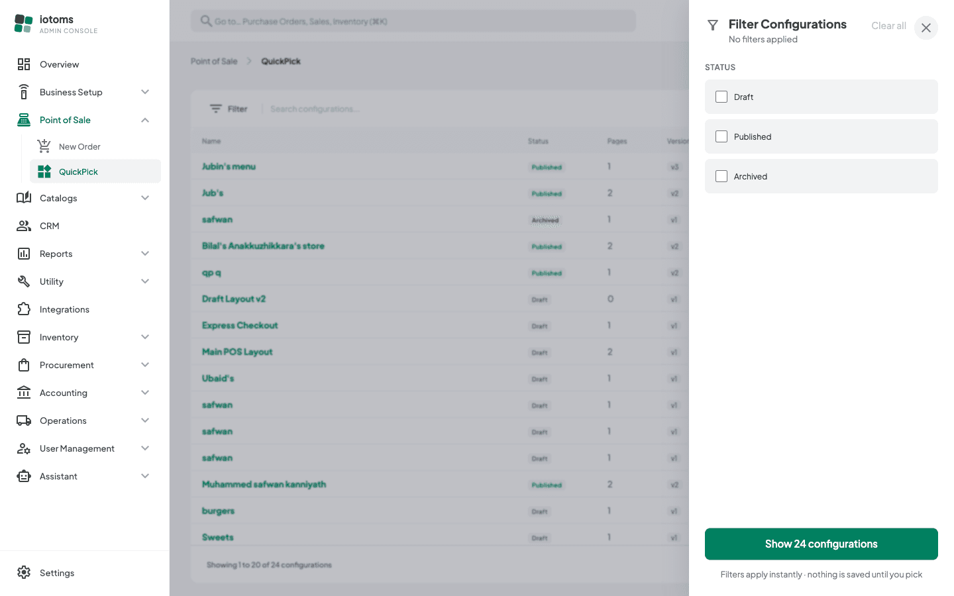Click the Assistant robot icon
Viewport: 954px width, 596px height.
[24, 476]
